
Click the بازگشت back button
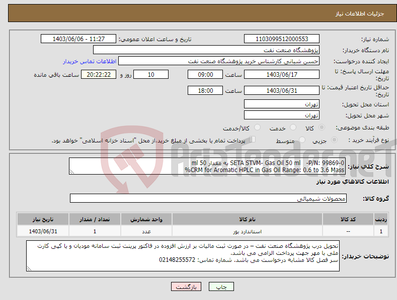[x=186, y=286]
